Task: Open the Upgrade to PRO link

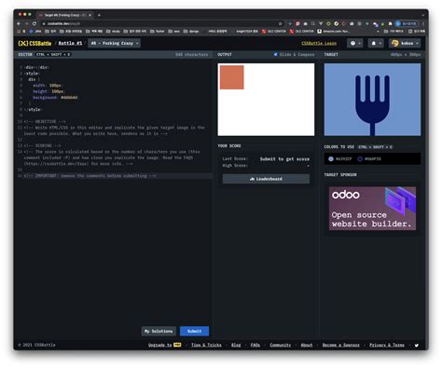Action: (x=164, y=345)
